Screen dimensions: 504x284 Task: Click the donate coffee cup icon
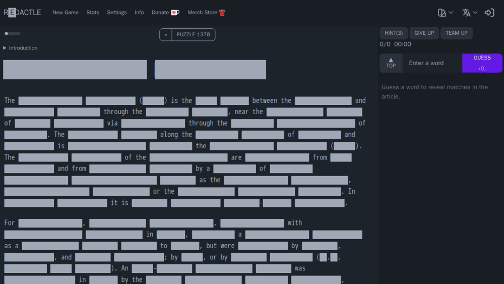175,13
